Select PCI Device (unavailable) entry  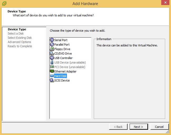70,67
